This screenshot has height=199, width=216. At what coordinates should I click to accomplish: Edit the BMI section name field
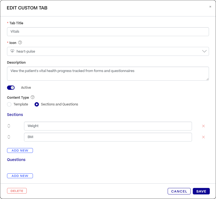(108, 137)
